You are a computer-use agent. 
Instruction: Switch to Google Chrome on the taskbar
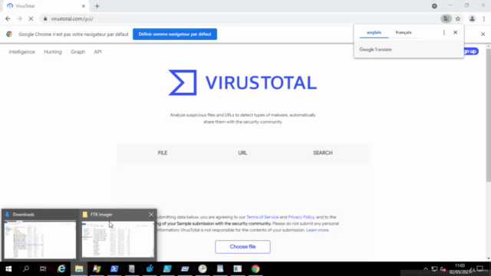click(x=255, y=269)
